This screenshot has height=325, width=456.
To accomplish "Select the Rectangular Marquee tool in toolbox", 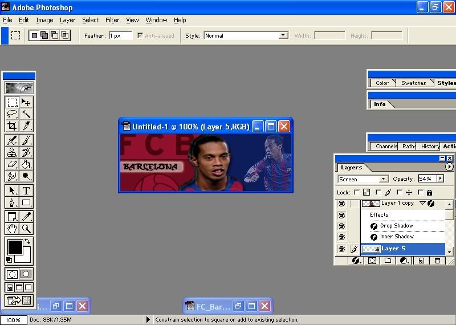I will click(12, 103).
